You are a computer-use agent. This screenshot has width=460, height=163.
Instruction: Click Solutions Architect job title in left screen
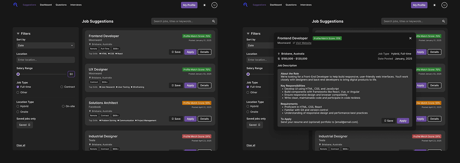click(103, 103)
